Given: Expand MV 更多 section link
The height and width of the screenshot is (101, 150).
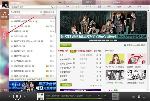Looking at the screenshot, I should click(108, 50).
